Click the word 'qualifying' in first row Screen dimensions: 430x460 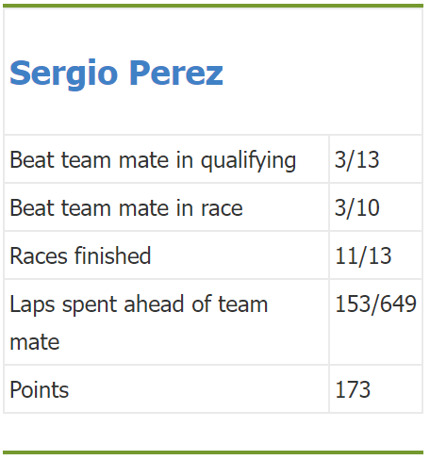click(x=248, y=160)
